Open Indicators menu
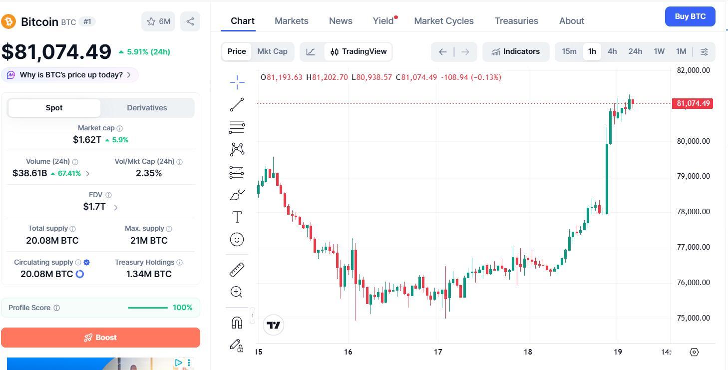Viewport: 728px width, 370px height. pyautogui.click(x=516, y=51)
